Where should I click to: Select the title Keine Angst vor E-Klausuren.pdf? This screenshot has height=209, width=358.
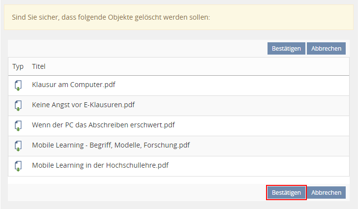pos(83,105)
